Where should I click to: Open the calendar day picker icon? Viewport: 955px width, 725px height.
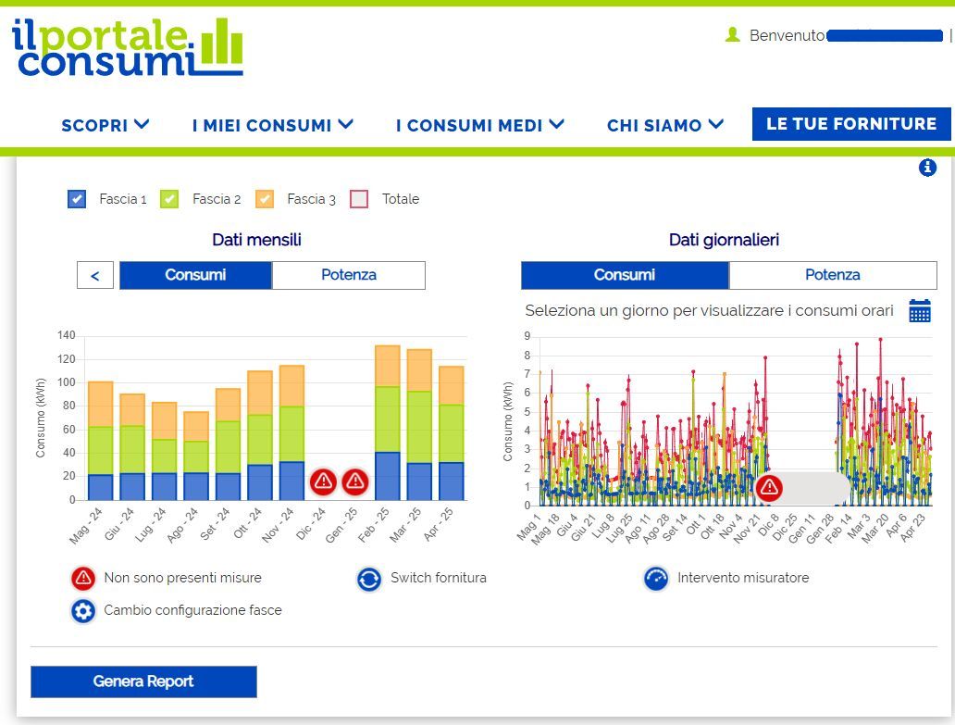click(x=920, y=311)
